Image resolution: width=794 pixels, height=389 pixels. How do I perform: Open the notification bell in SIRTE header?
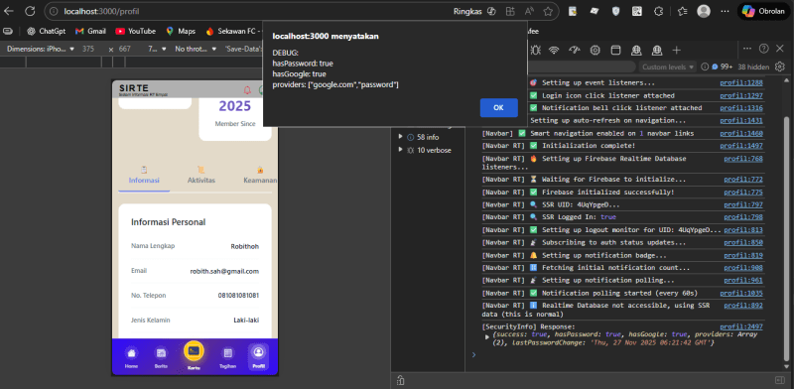click(x=247, y=90)
